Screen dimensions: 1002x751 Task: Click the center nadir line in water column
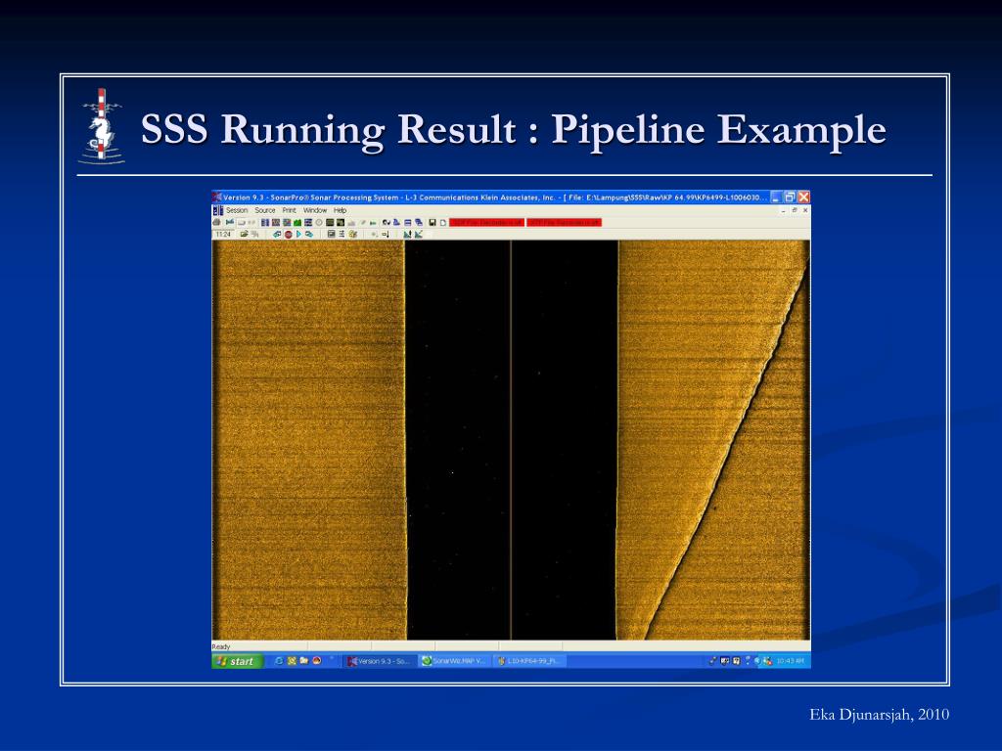tap(511, 439)
